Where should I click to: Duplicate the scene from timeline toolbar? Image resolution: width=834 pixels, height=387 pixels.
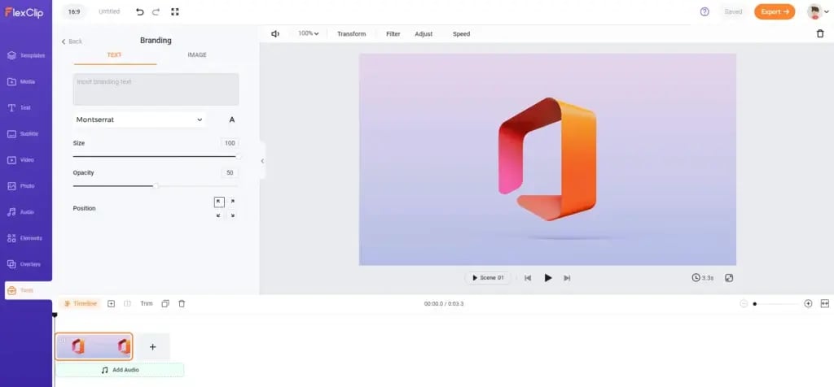click(165, 303)
